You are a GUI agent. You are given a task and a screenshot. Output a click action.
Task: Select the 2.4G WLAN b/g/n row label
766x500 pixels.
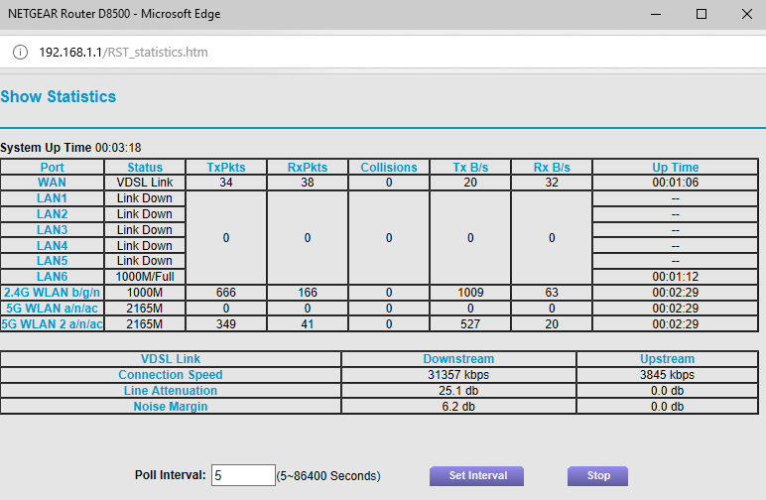(x=52, y=293)
